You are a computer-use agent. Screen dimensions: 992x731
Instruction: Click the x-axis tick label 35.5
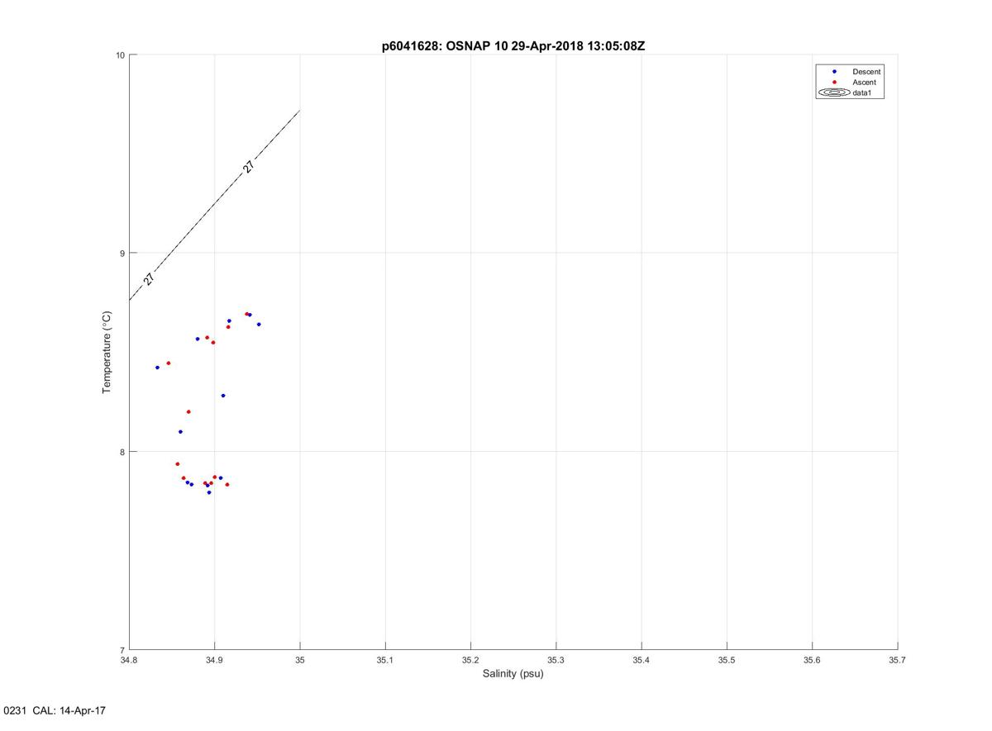(x=727, y=660)
